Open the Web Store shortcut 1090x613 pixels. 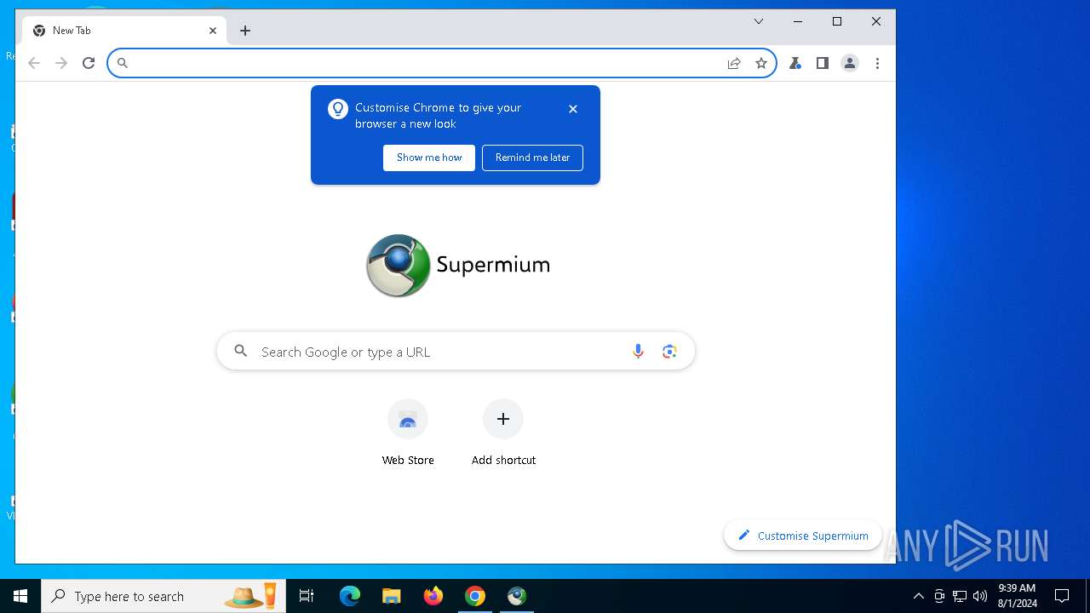pyautogui.click(x=408, y=433)
